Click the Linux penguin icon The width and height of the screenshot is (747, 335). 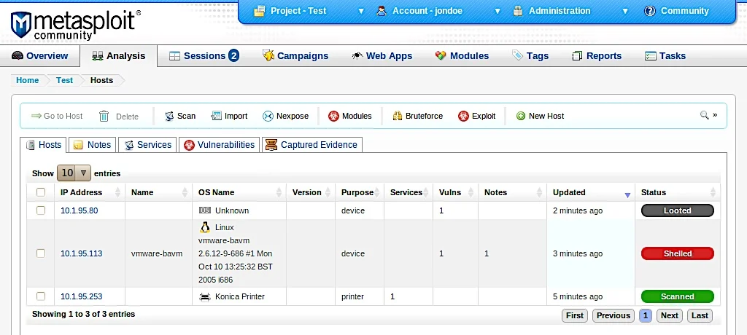(x=205, y=227)
